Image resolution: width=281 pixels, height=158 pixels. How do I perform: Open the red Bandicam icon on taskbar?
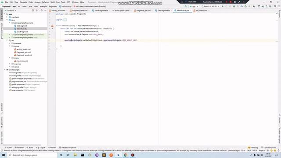pos(133,155)
